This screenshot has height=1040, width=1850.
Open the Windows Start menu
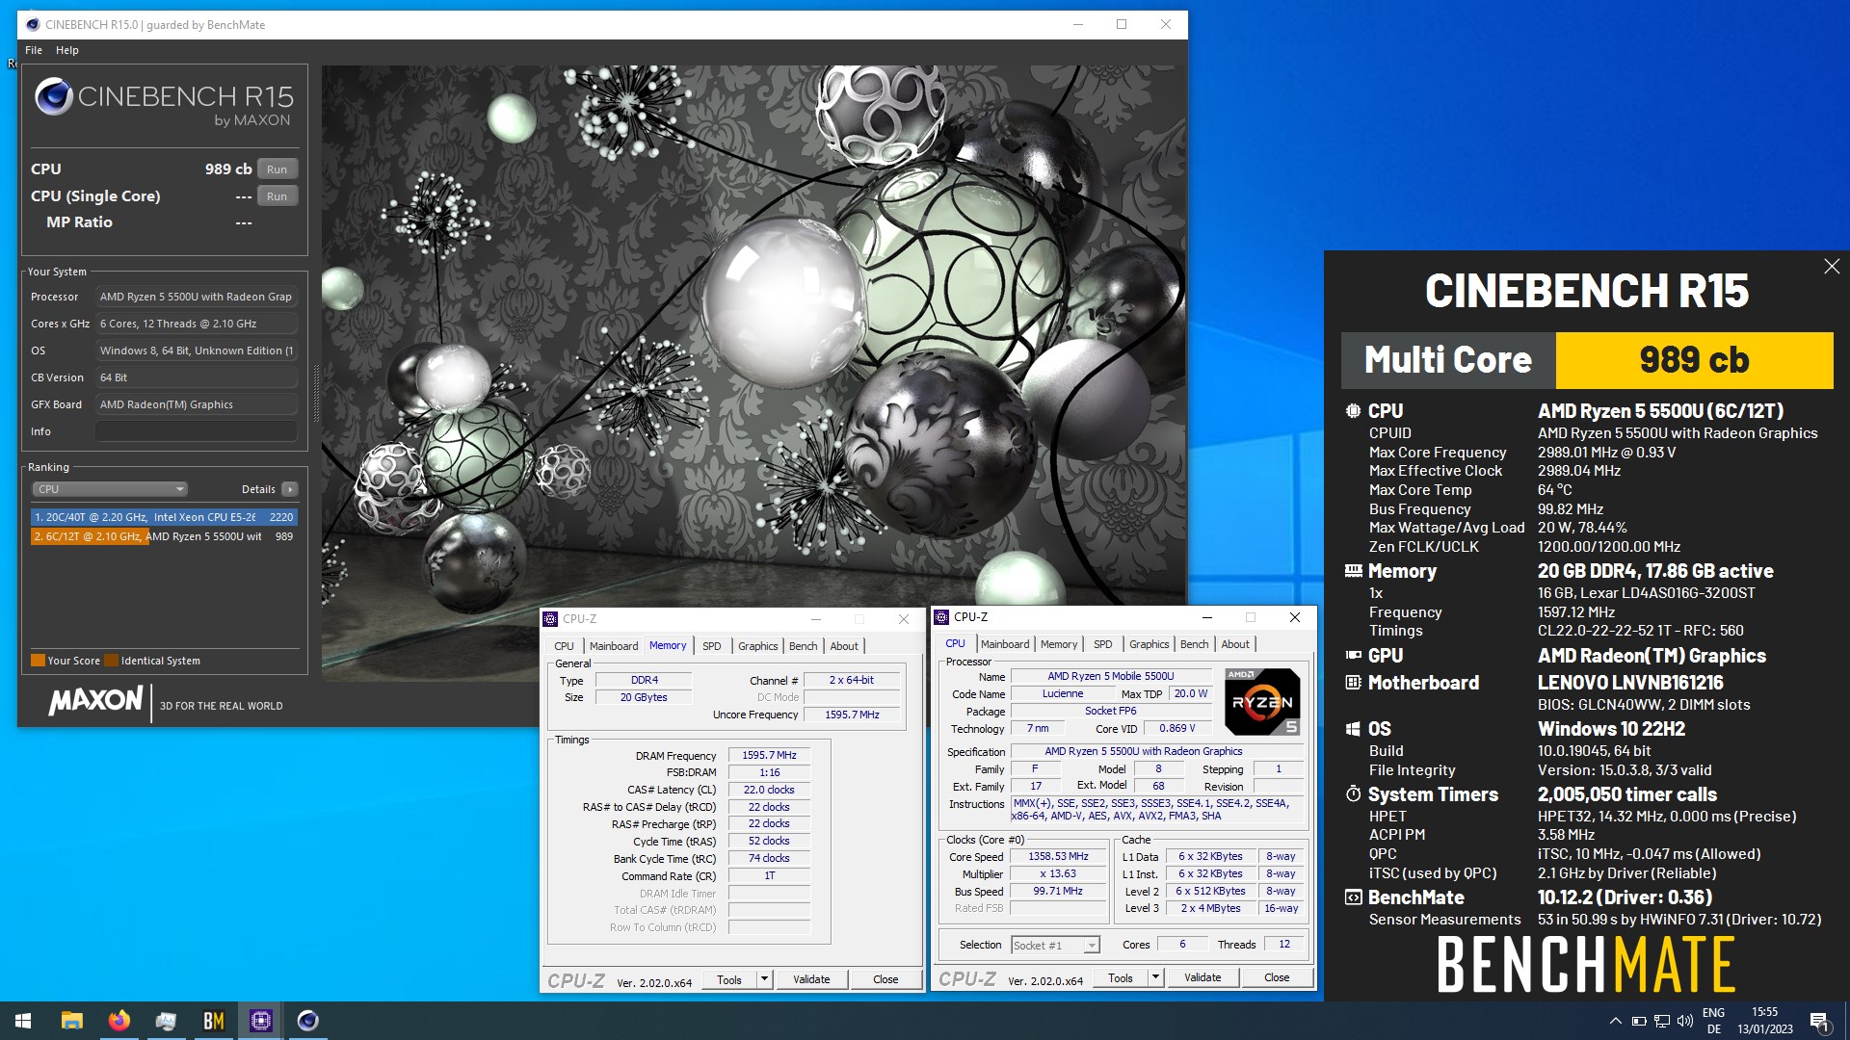pyautogui.click(x=23, y=1021)
